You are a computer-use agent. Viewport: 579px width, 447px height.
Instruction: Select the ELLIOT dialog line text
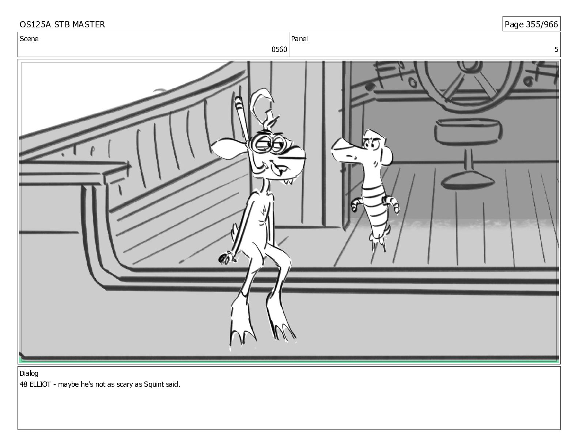100,384
